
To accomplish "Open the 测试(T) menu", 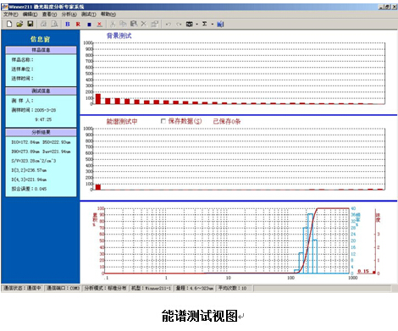I will [x=89, y=14].
